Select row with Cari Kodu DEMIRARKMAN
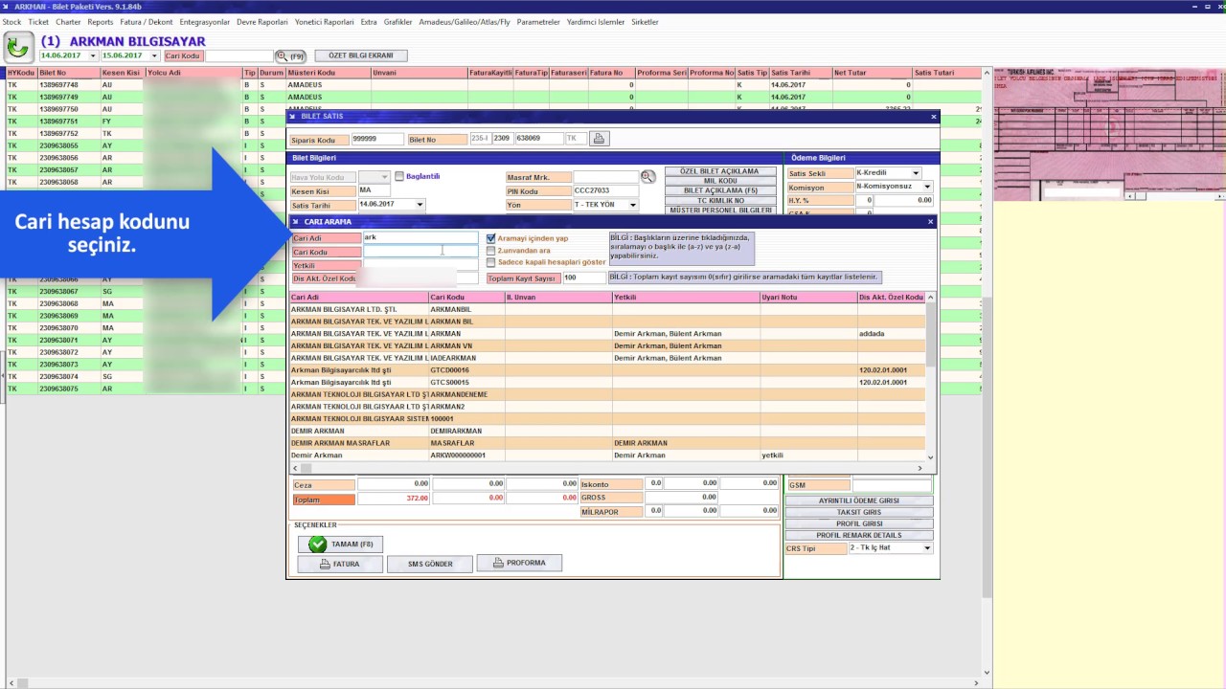1226x689 pixels. point(607,431)
